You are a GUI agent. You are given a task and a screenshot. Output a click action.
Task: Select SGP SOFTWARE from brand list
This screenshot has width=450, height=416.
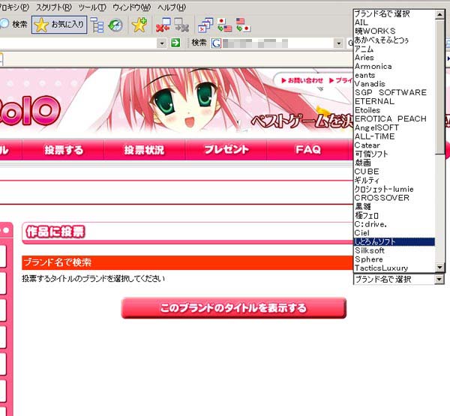click(x=394, y=92)
